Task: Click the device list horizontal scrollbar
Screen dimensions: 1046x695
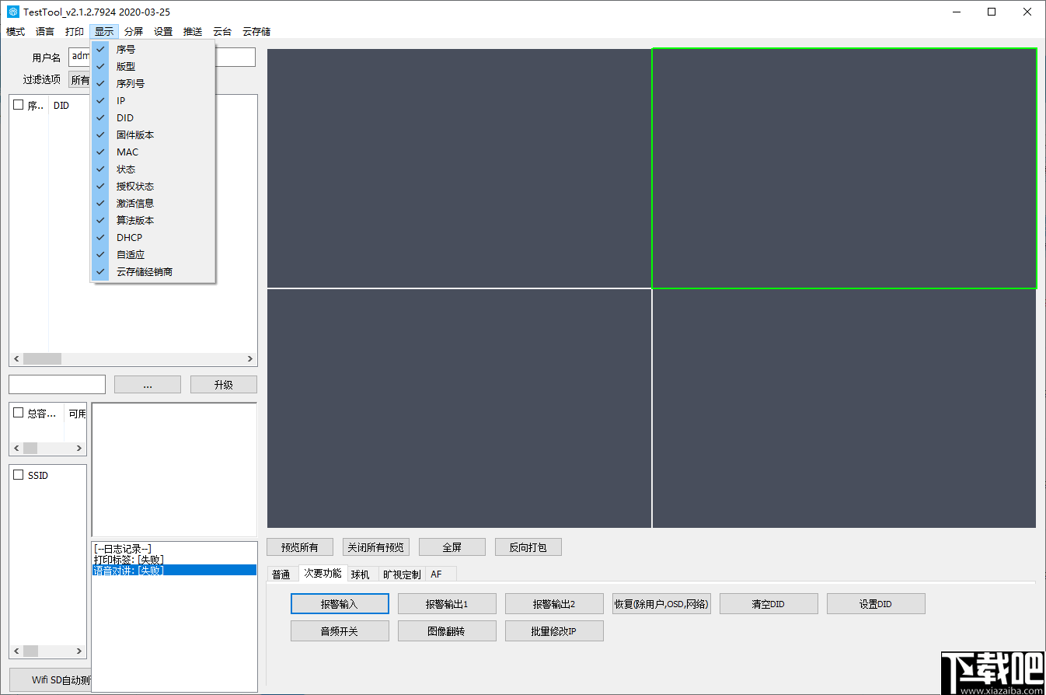Action: [x=43, y=358]
